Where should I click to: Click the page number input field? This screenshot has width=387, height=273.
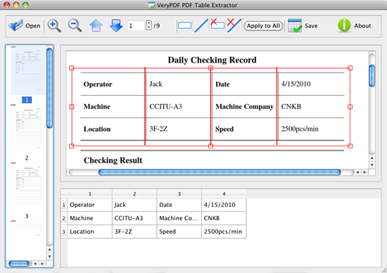coord(136,25)
